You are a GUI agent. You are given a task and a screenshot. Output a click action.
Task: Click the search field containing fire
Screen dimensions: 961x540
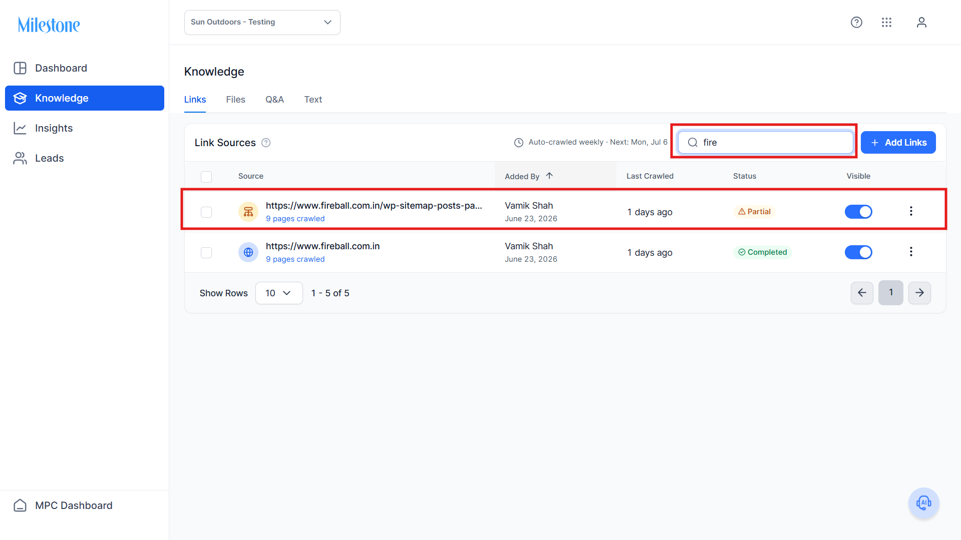[765, 143]
